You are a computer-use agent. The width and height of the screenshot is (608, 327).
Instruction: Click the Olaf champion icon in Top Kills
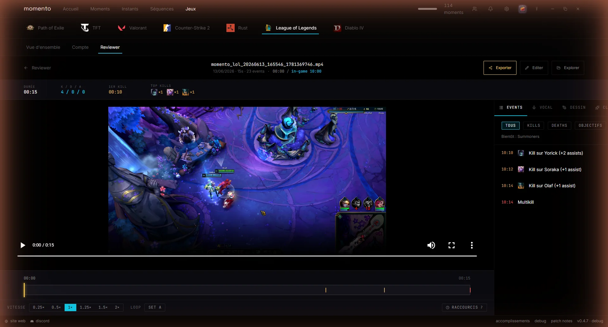(x=186, y=92)
